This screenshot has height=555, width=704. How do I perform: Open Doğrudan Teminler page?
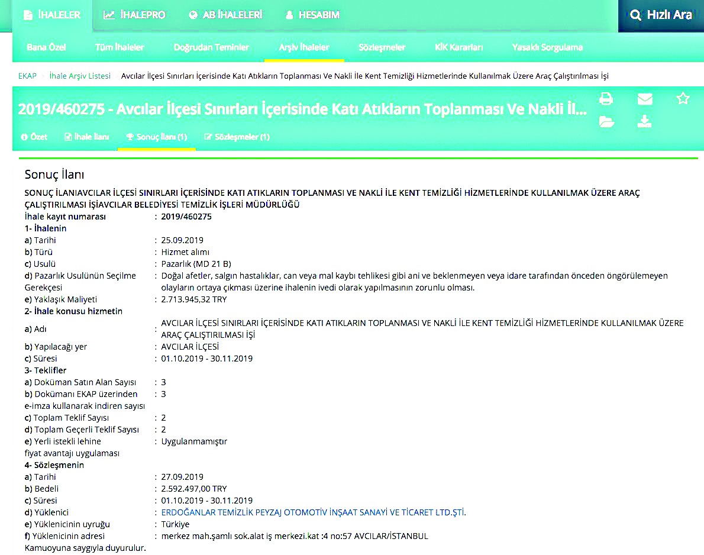pos(211,47)
